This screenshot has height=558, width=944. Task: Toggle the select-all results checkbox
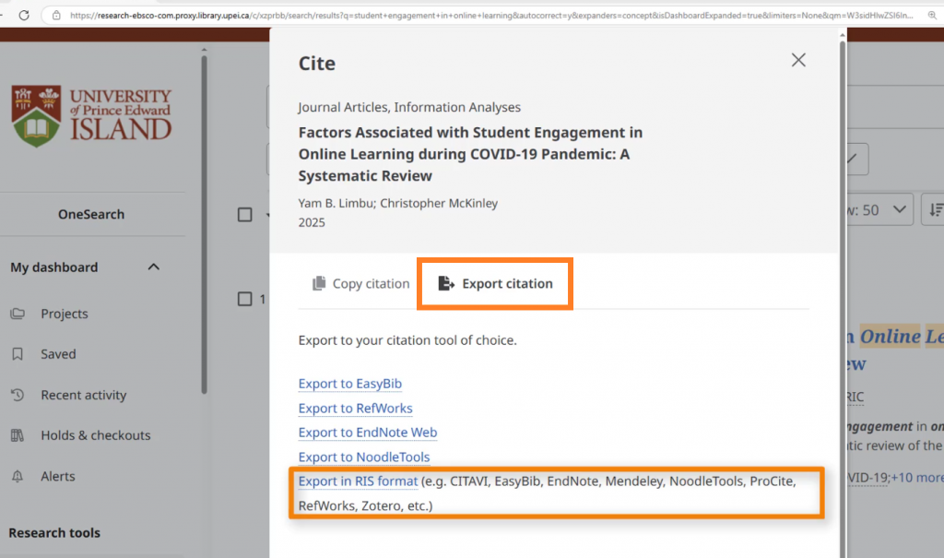(245, 214)
